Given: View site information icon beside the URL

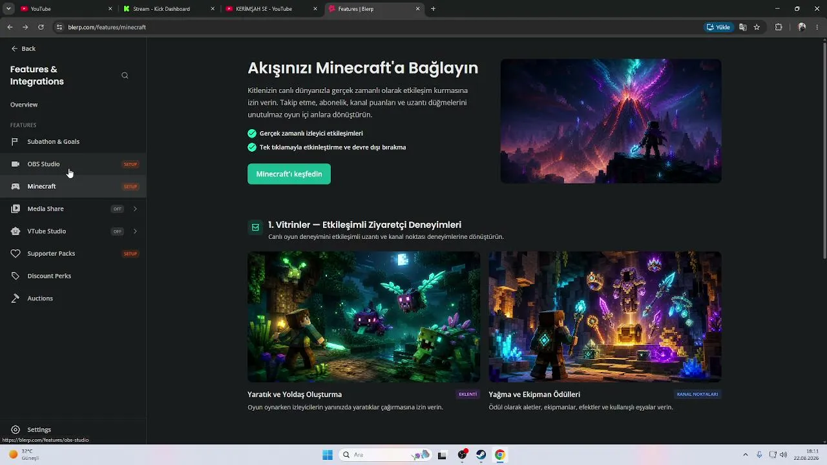Looking at the screenshot, I should point(59,27).
